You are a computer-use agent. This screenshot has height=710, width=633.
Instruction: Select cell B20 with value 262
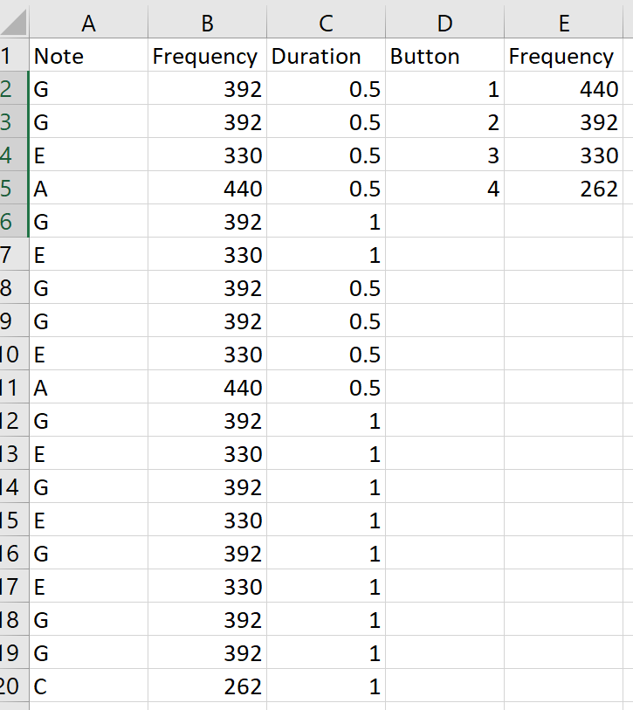tap(208, 686)
